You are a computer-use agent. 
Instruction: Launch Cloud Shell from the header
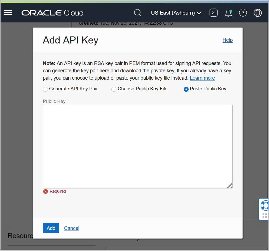point(214,13)
